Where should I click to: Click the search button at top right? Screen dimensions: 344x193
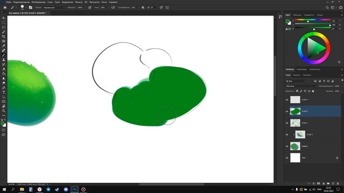point(327,8)
